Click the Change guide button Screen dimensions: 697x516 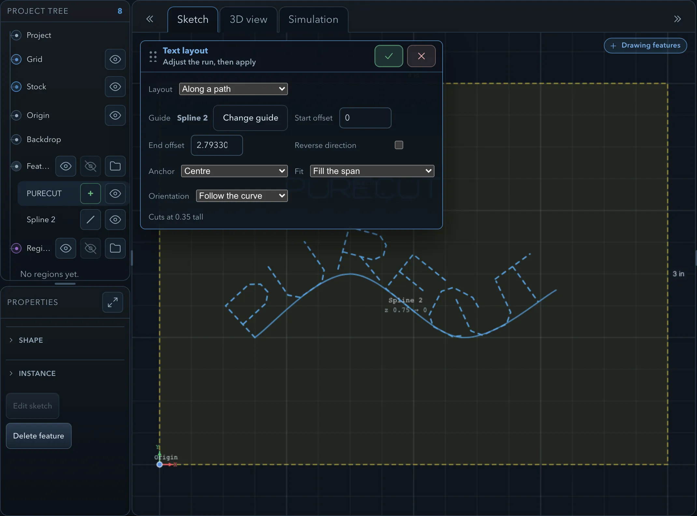pos(250,118)
